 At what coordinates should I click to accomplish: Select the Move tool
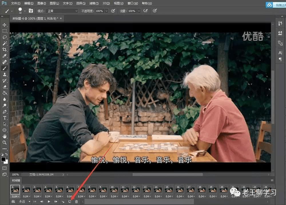click(5, 25)
